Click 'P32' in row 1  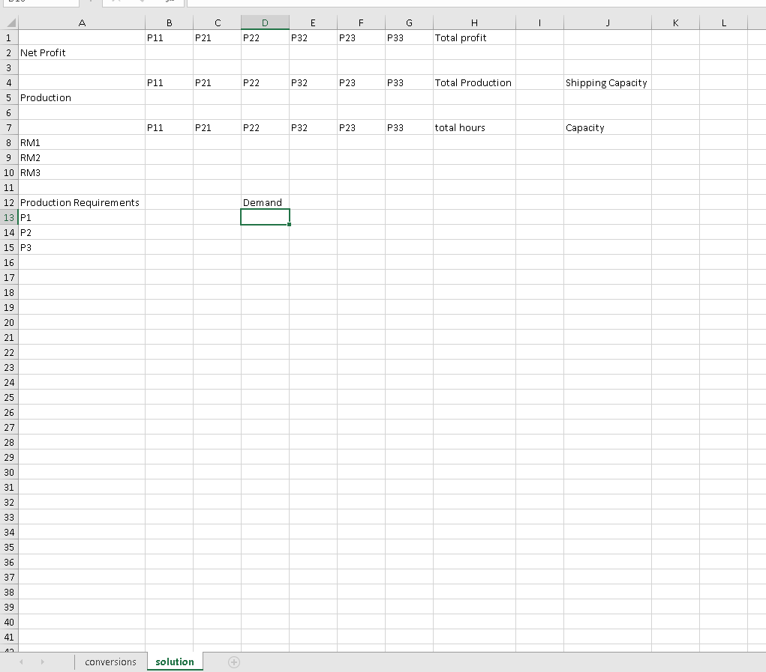point(313,37)
